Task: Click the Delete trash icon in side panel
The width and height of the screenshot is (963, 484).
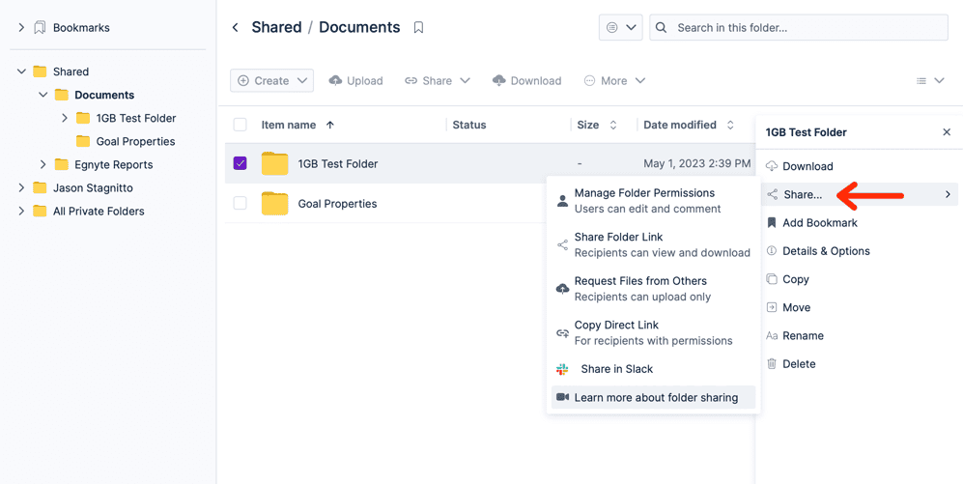Action: coord(772,363)
